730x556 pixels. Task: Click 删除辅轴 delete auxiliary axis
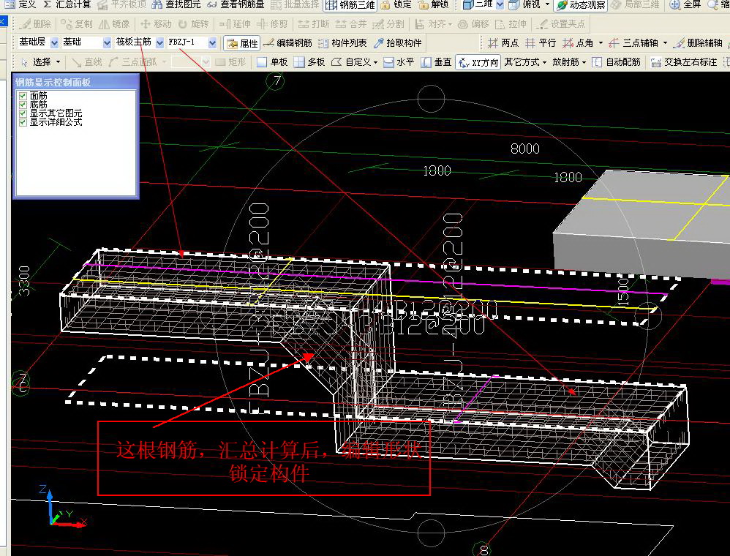click(x=697, y=43)
